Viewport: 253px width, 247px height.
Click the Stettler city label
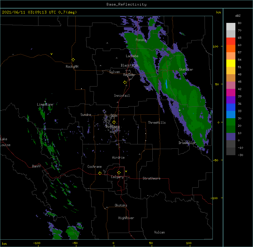186,70
